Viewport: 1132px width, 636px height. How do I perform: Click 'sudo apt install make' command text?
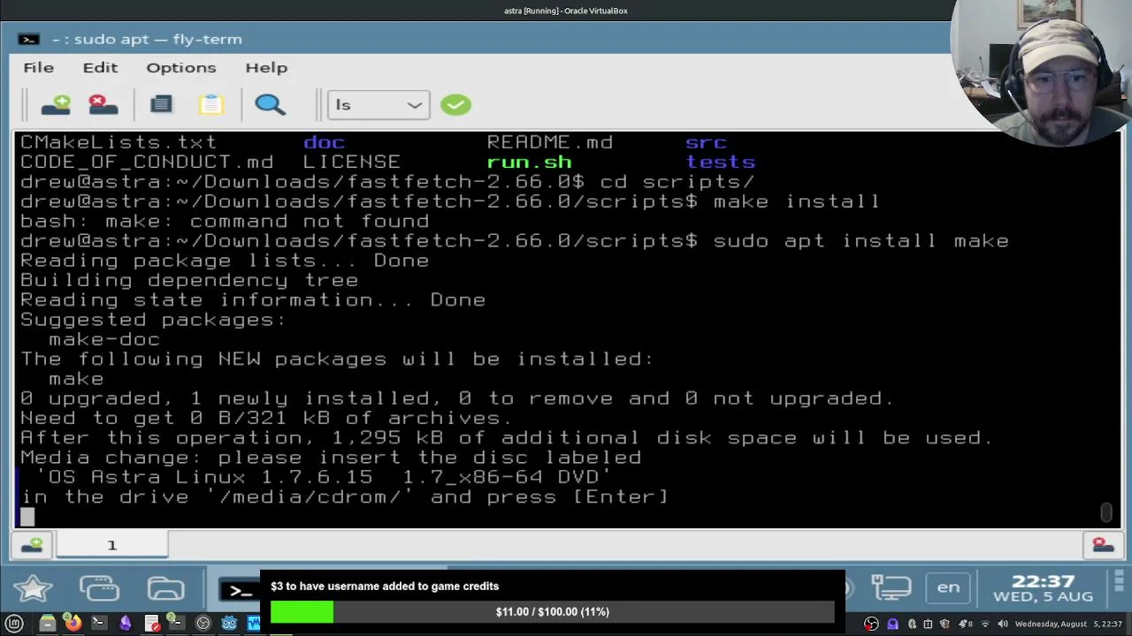click(x=861, y=241)
